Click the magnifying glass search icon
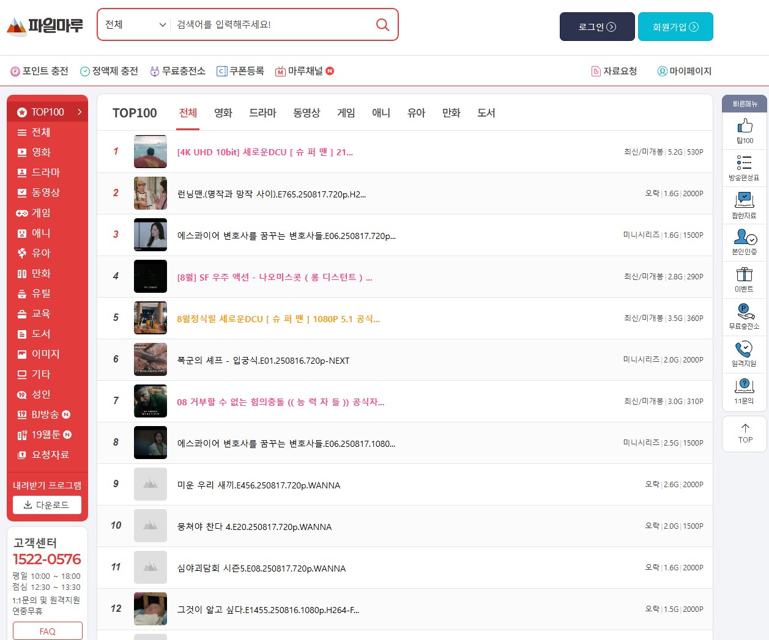769x640 pixels. (382, 24)
